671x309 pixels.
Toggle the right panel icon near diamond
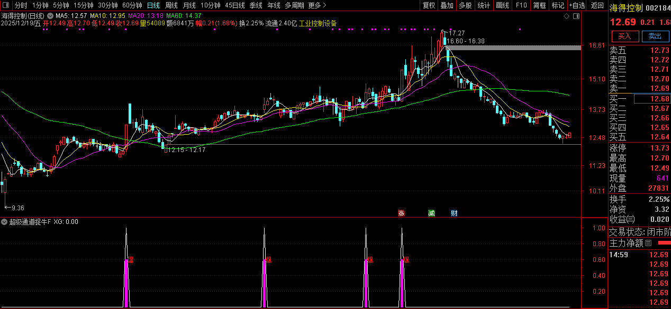click(576, 16)
